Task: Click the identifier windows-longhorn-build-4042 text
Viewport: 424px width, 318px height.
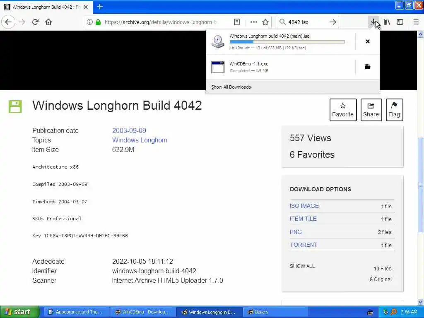Action: (154, 271)
